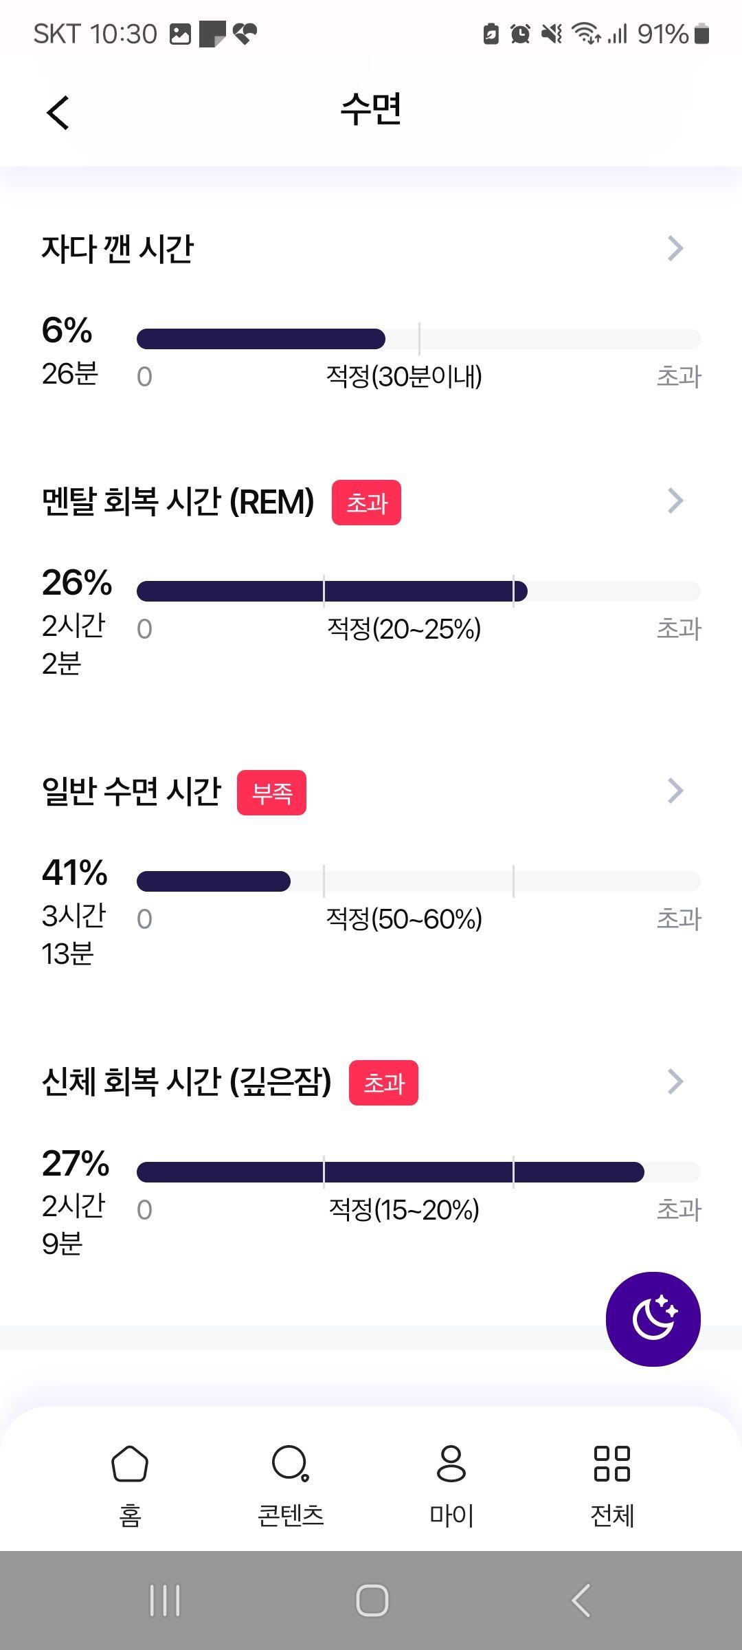Expand 자다 깬 시간 details chevron
742x1650 pixels.
tap(675, 248)
